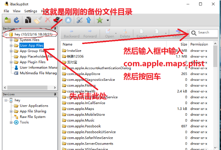221x150 pixels.
Task: Click the green star favorites icon
Action: [100, 20]
